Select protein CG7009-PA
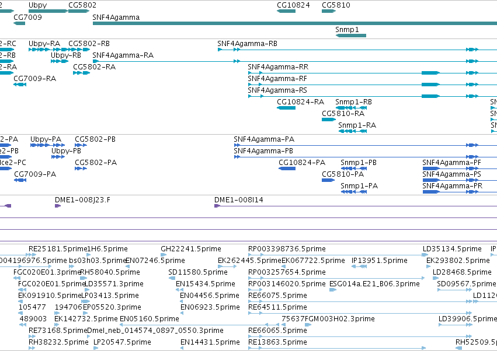Viewport: 497px width, 351px height. pyautogui.click(x=20, y=180)
